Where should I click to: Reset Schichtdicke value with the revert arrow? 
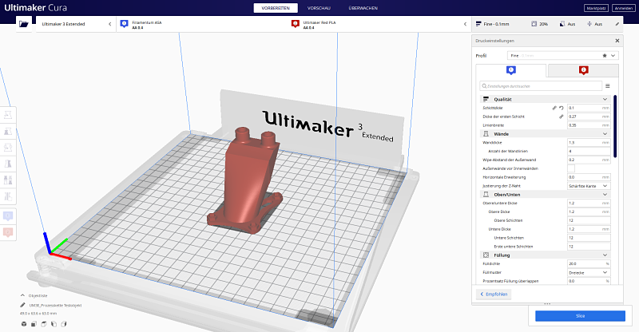561,107
